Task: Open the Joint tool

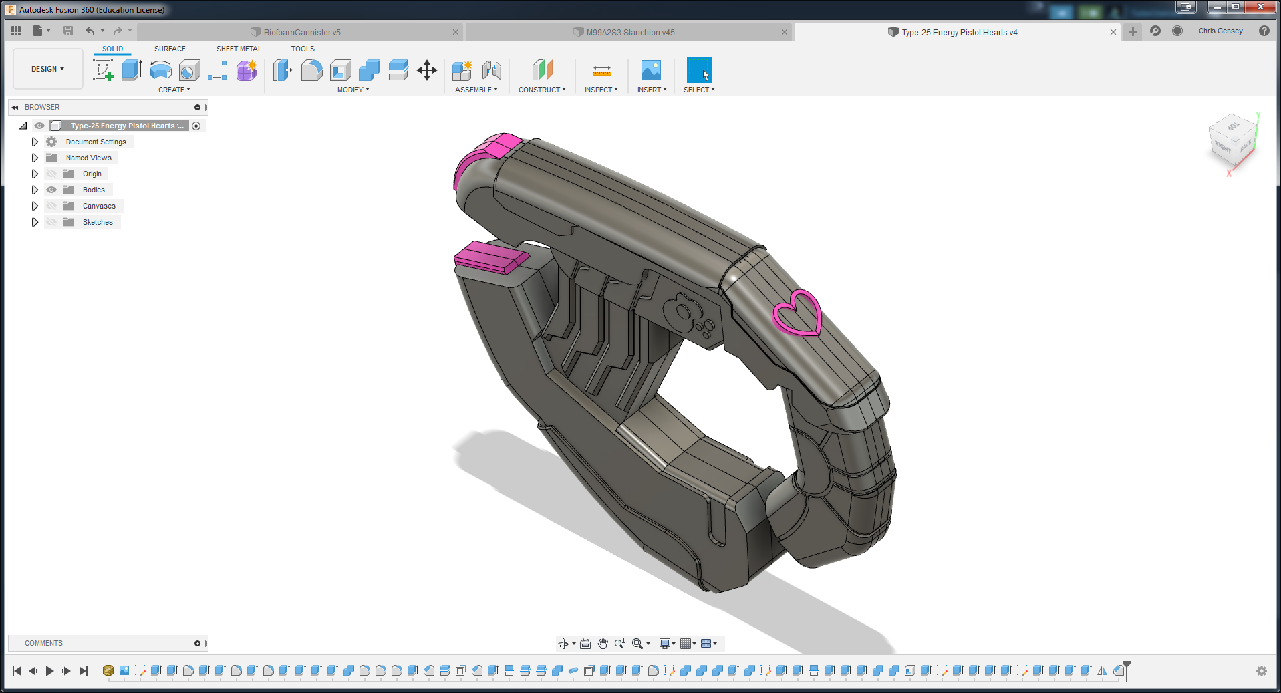Action: point(491,70)
